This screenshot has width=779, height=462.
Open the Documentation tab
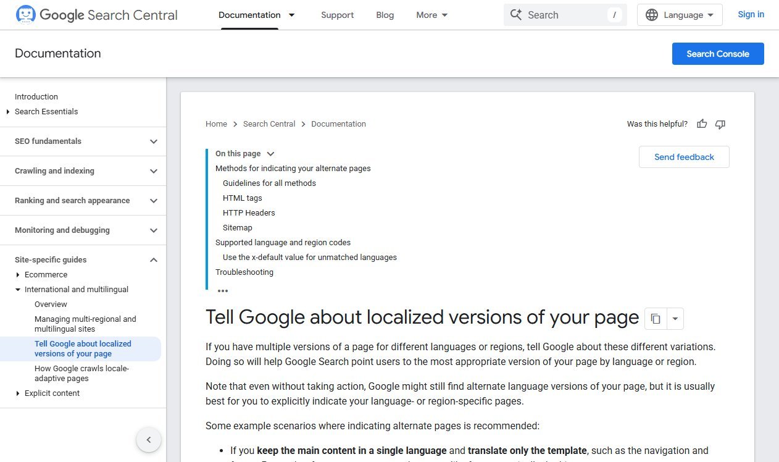coord(249,15)
